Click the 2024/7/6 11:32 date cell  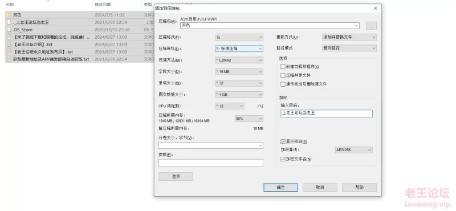tap(109, 15)
